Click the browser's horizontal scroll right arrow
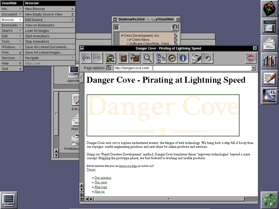Screen dimensions: 279x209 91,199
